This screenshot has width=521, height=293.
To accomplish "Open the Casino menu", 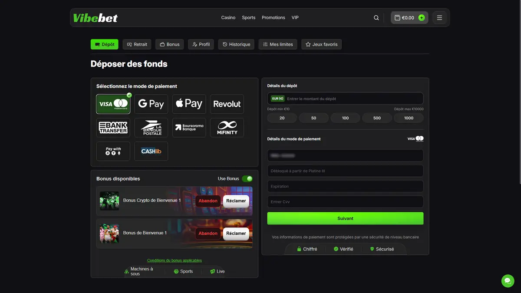I will coord(228,18).
